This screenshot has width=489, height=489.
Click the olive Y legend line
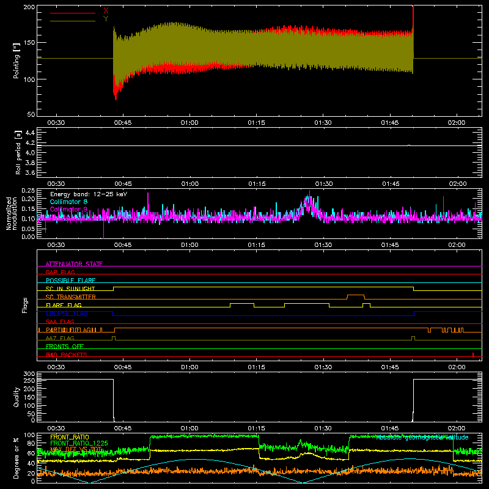click(73, 21)
